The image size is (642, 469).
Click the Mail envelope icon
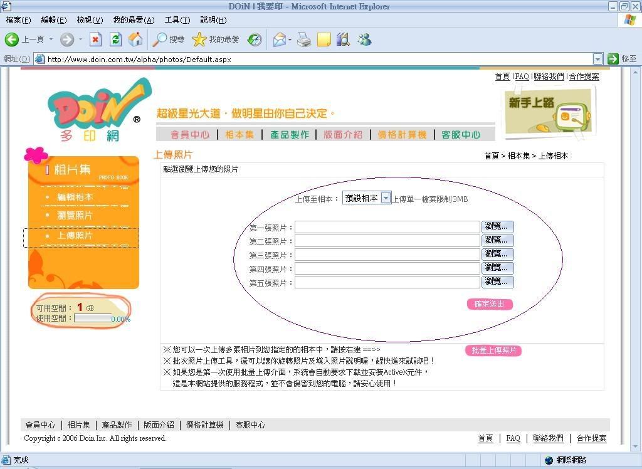tap(279, 40)
